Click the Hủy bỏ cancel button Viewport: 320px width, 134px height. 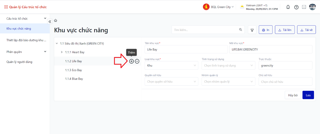tap(293, 95)
